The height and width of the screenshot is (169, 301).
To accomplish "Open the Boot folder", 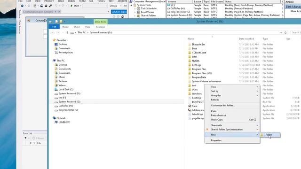I will (194, 48).
